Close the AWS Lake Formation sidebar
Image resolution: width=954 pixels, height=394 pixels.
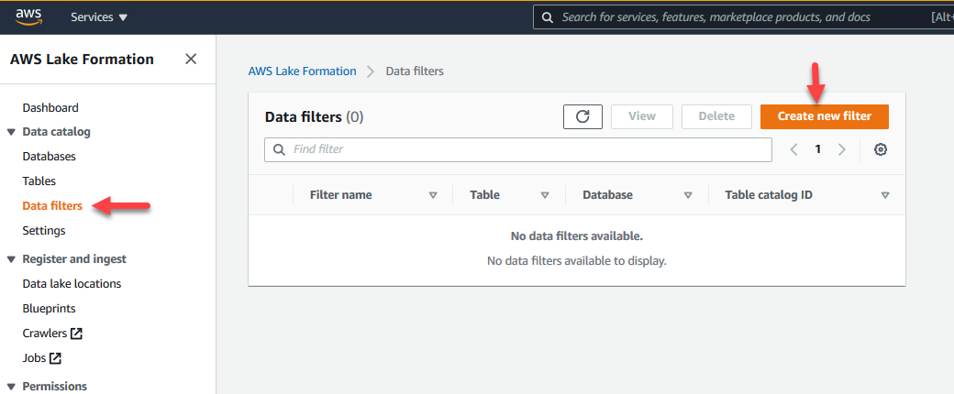pyautogui.click(x=191, y=60)
